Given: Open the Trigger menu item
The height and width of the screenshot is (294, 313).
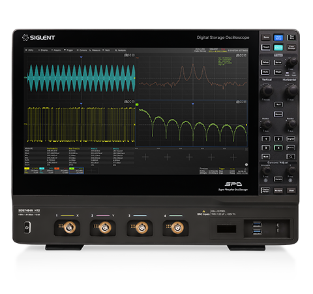Looking at the screenshot, I should point(68,50).
